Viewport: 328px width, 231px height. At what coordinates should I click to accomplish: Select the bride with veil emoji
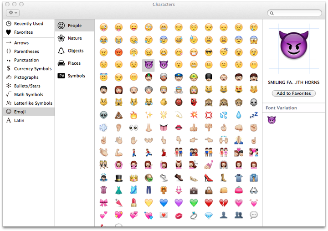[x=224, y=165]
